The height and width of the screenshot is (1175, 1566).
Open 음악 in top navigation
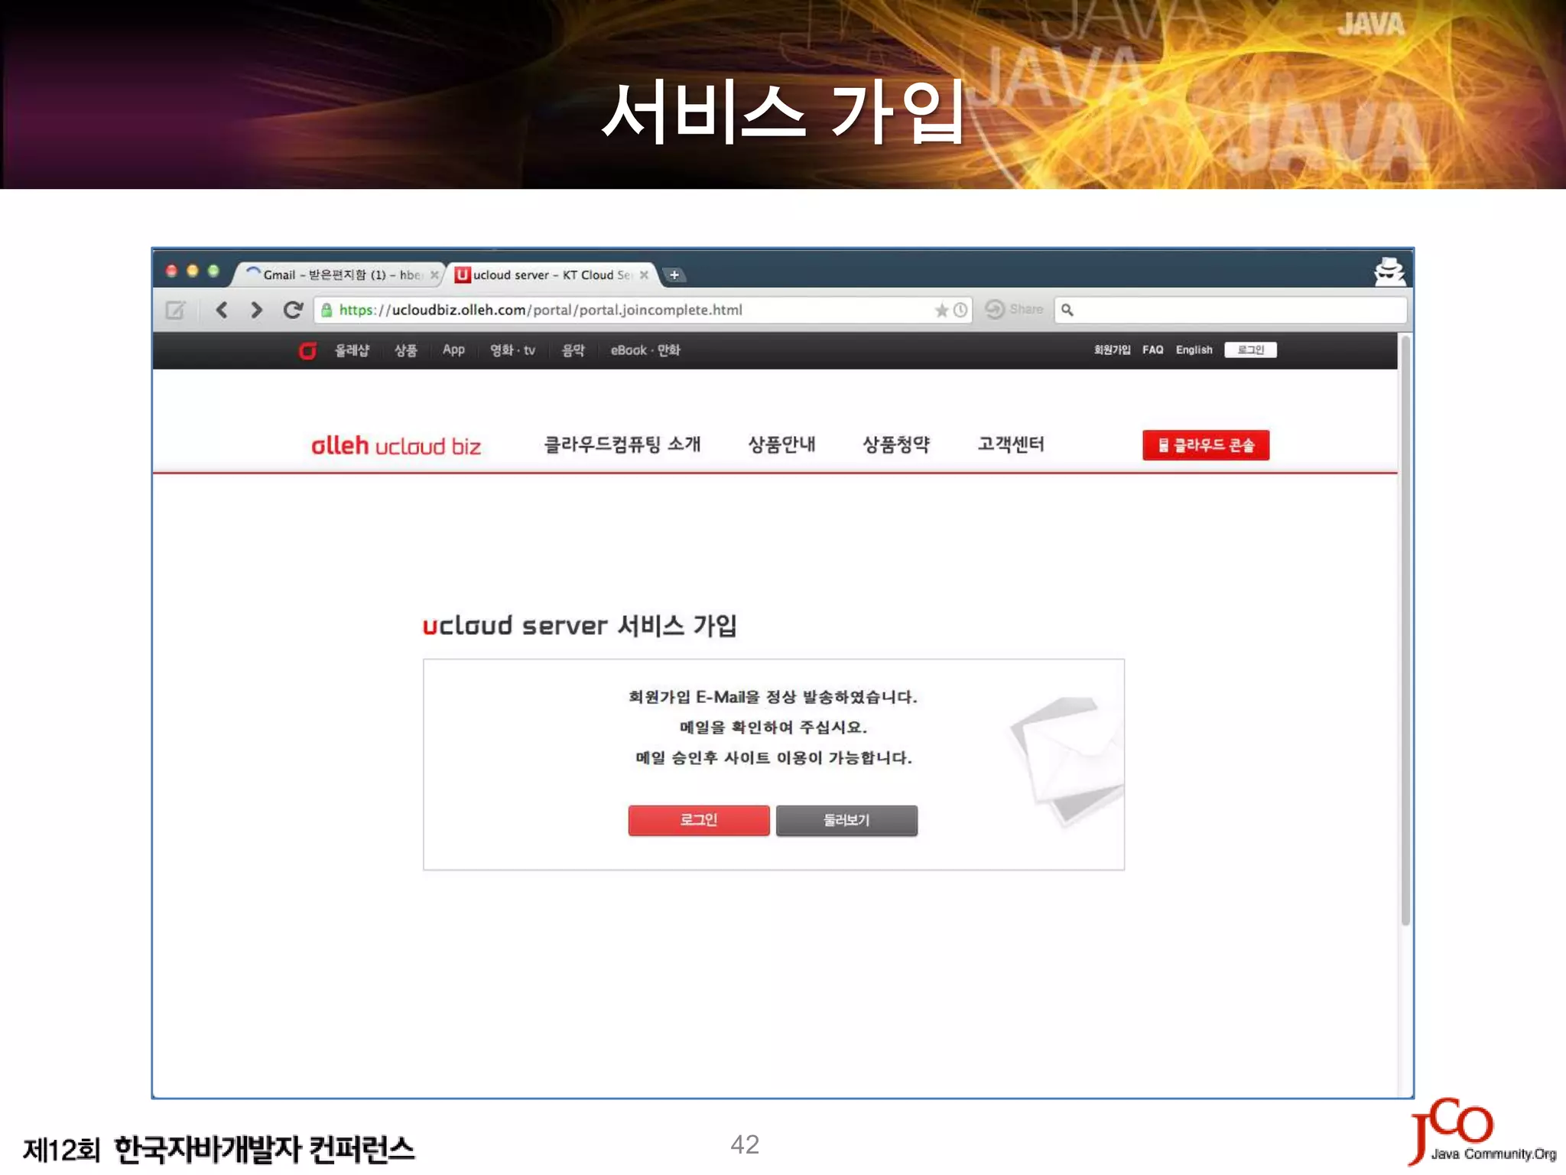(x=573, y=350)
